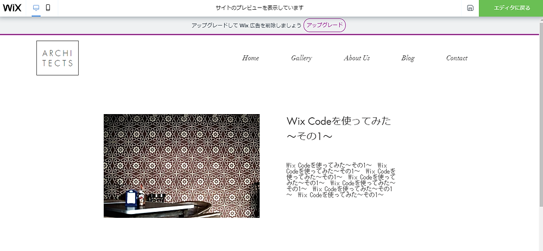Open the Blog menu item
Screen dimensions: 543x251
tap(408, 58)
